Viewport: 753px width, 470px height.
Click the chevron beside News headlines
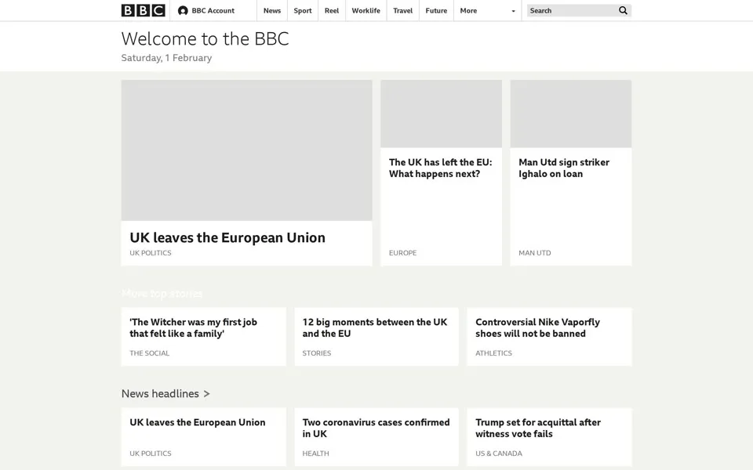206,394
